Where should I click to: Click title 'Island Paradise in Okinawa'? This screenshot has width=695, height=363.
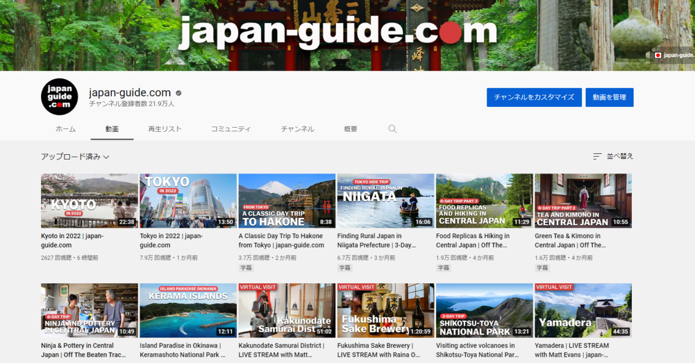coord(183,350)
